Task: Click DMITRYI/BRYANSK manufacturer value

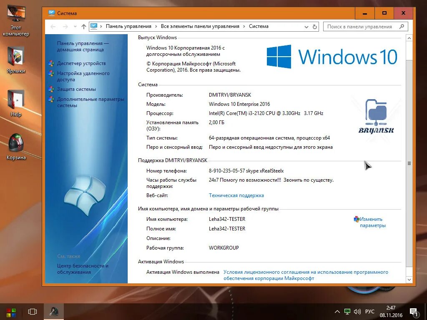Action: (x=230, y=95)
